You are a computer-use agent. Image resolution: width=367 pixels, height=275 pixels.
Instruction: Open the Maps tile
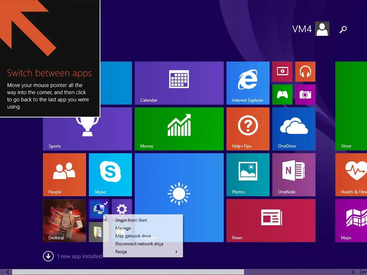click(x=351, y=221)
